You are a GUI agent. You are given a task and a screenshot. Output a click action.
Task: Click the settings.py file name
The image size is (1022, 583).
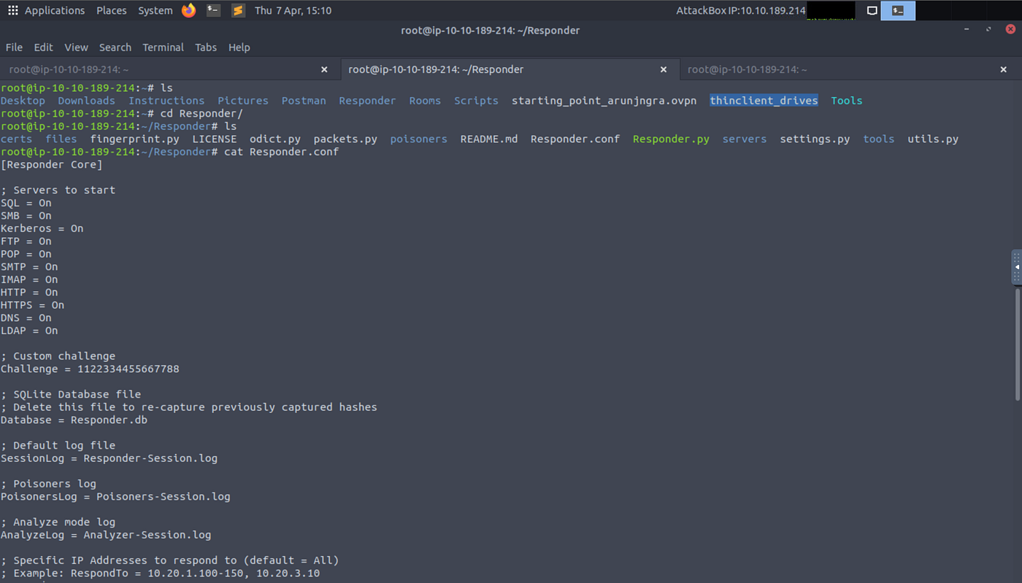[x=815, y=139]
